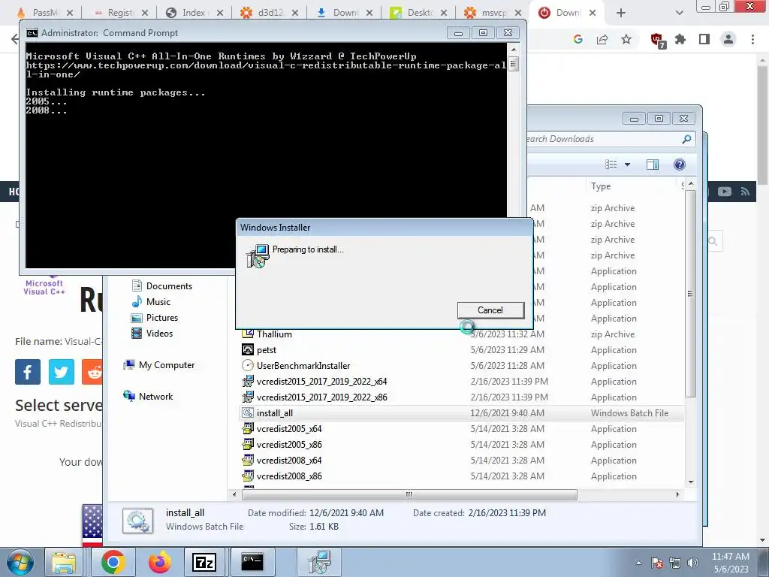The image size is (769, 577).
Task: Select vcredist2005_x86 in file list
Action: click(460, 445)
